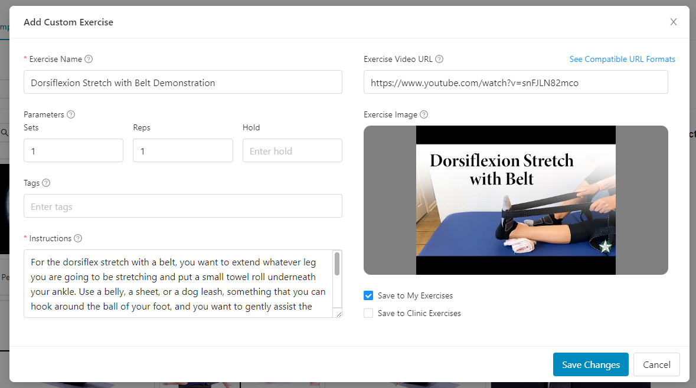The height and width of the screenshot is (388, 696).
Task: Click the Hold input field
Action: (292, 150)
